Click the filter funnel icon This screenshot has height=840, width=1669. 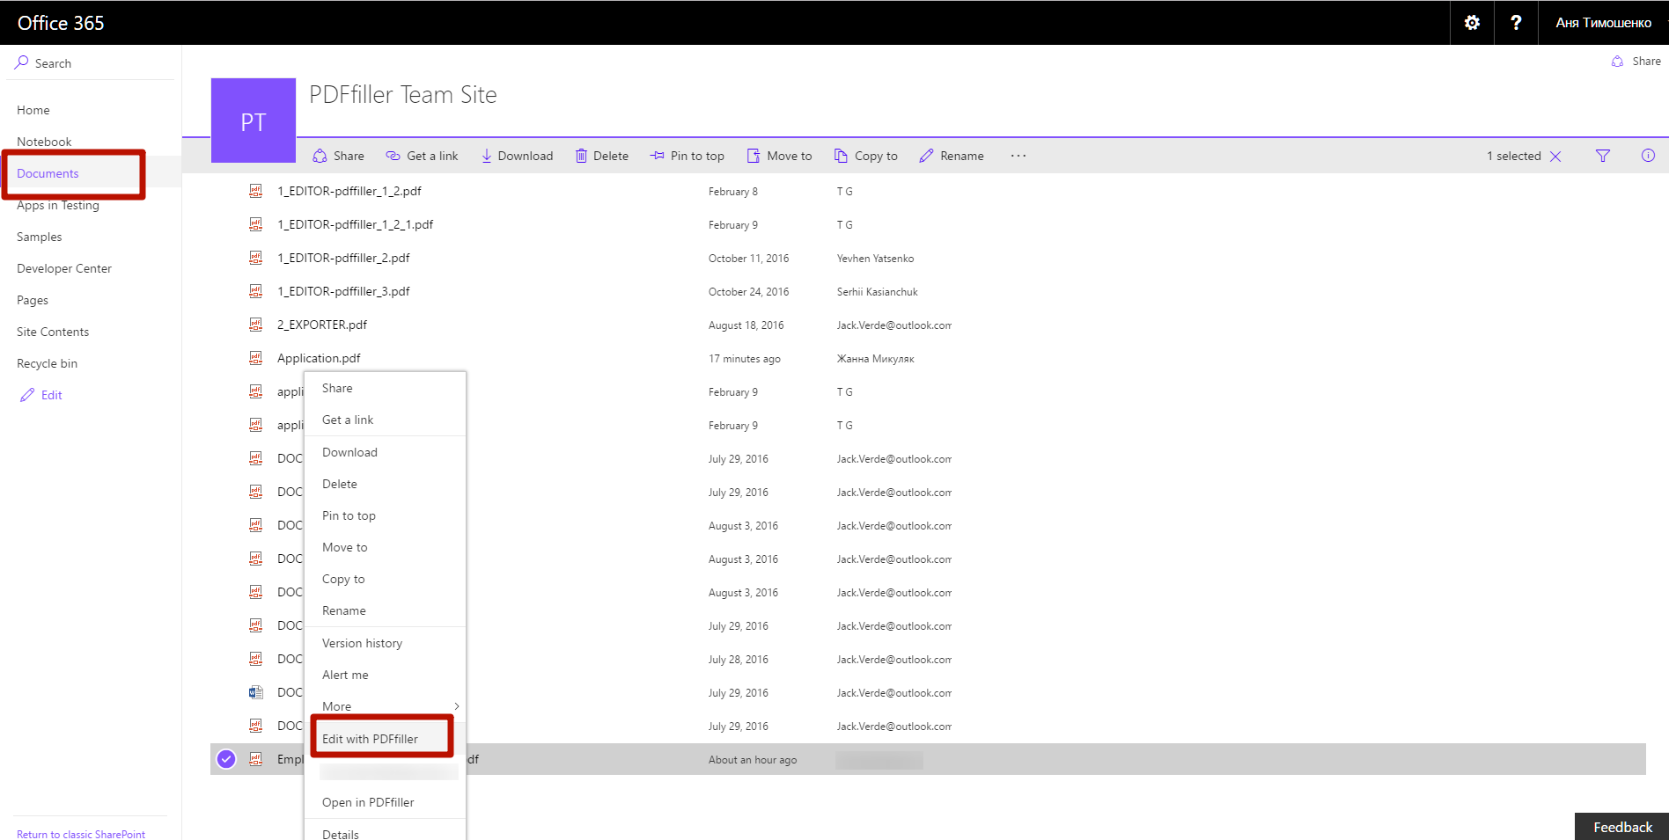(x=1603, y=156)
